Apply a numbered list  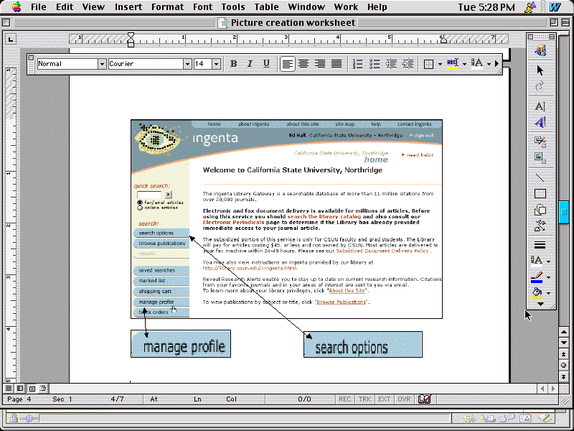(x=357, y=64)
